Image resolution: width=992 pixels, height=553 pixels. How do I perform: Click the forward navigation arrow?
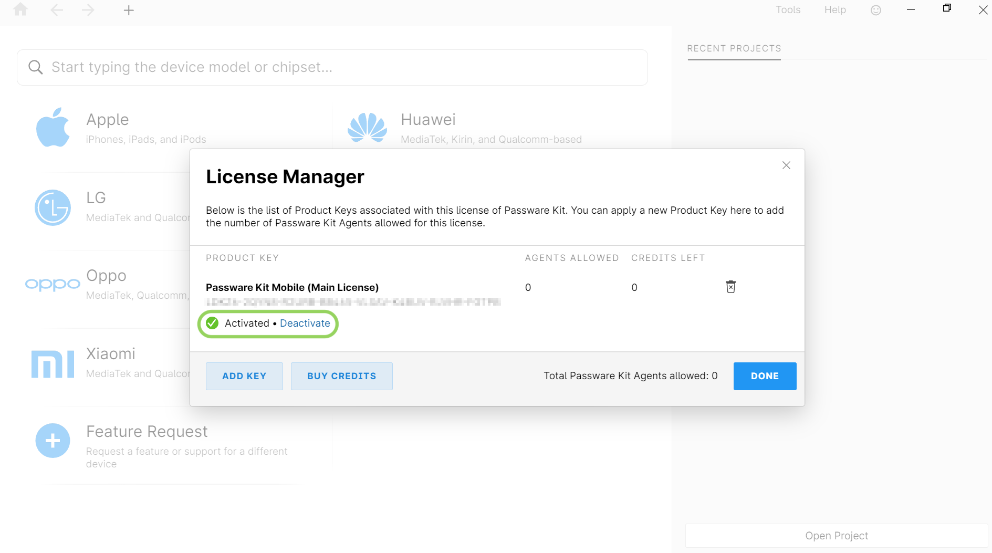coord(88,10)
